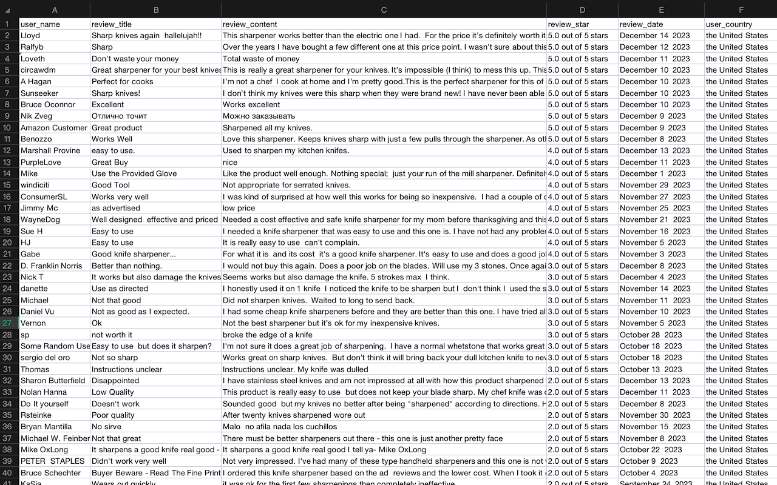
Task: Click PETER STAPLES username cell
Action: pos(54,461)
